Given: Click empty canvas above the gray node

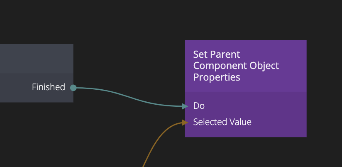Looking at the screenshot, I should click(x=37, y=21).
